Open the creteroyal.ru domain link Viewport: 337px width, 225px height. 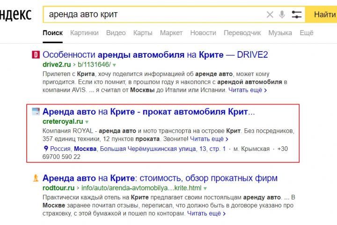(x=63, y=121)
